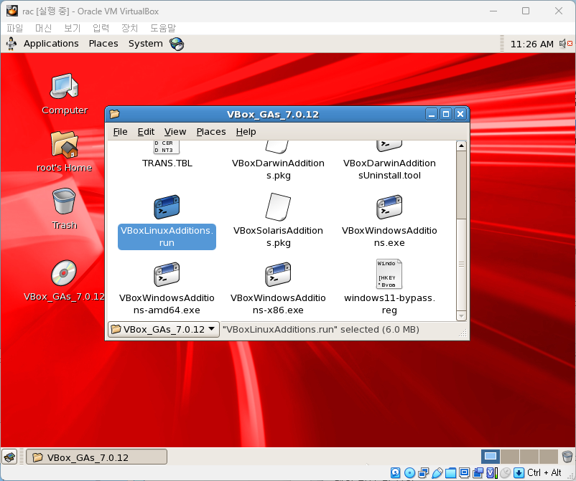Select the VBoxDarwinAdditions.pkg file name
Image resolution: width=576 pixels, height=481 pixels.
(x=278, y=169)
